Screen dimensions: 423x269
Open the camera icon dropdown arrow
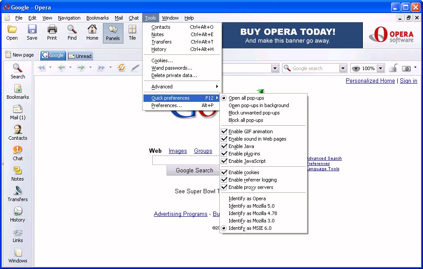coord(415,67)
